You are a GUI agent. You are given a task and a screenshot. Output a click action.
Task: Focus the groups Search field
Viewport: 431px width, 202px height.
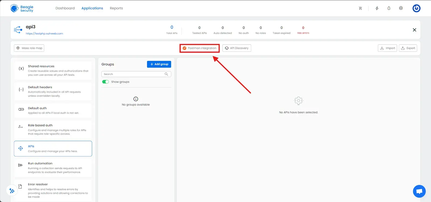[136, 74]
